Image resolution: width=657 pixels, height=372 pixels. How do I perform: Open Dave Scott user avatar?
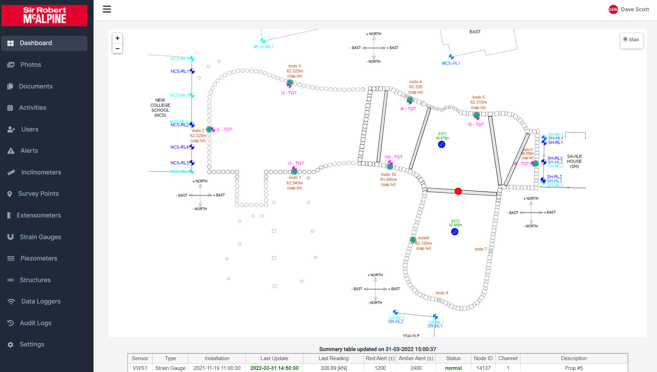[613, 9]
